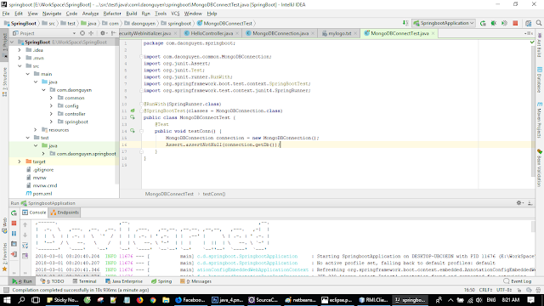
Task: Expand the config package
Action: [x=51, y=105]
